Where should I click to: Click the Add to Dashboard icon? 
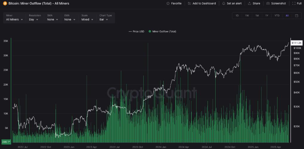pos(189,4)
